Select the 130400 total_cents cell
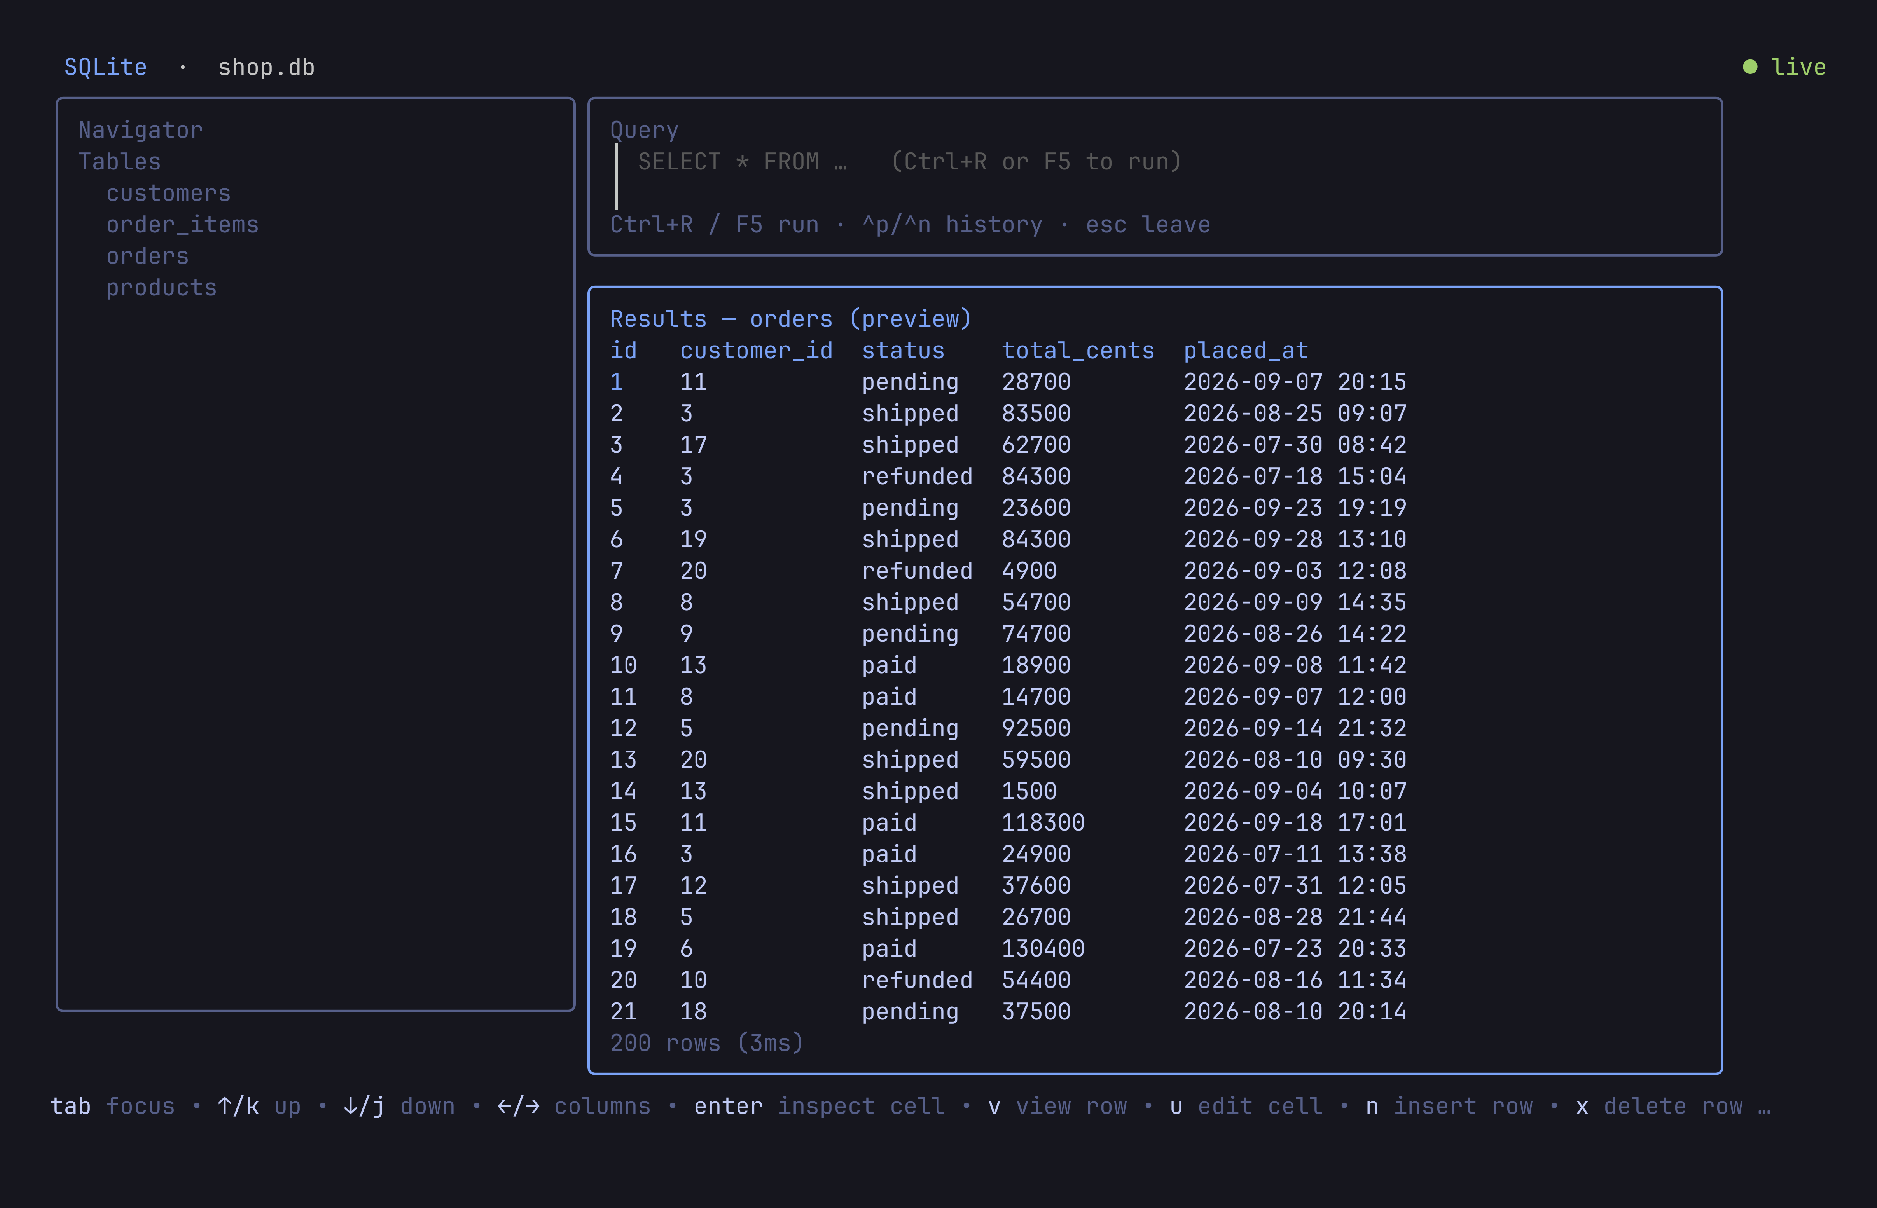This screenshot has height=1208, width=1877. tap(1043, 948)
